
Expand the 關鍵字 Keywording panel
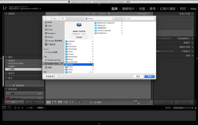(192, 43)
